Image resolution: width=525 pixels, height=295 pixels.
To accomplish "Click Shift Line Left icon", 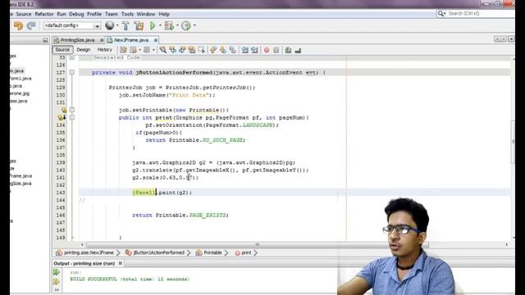I will (x=245, y=50).
